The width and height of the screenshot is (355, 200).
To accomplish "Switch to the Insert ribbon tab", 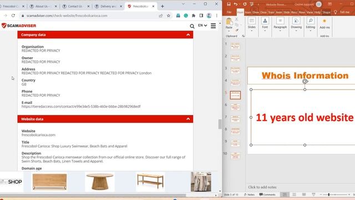I will [248, 12].
